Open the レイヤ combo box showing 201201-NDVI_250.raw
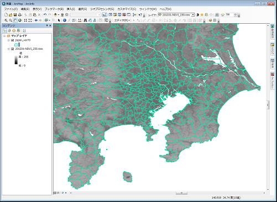The width and height of the screenshot is (277, 202). coord(176,15)
